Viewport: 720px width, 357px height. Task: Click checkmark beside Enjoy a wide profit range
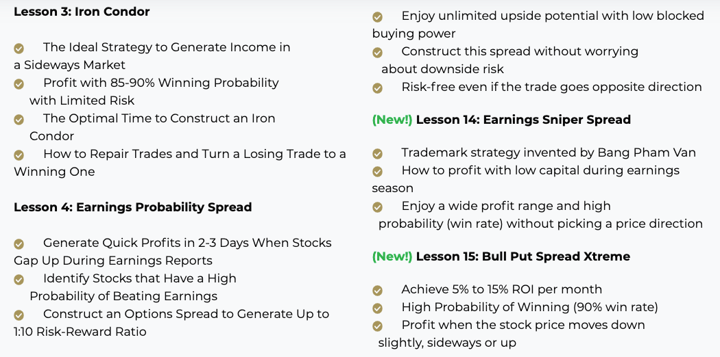377,207
